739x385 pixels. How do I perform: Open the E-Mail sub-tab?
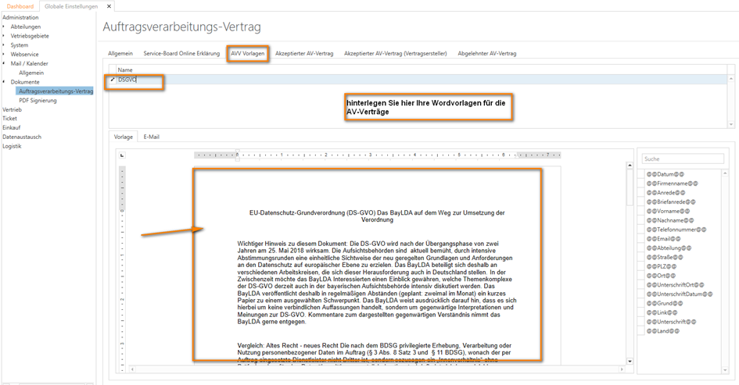tap(151, 137)
